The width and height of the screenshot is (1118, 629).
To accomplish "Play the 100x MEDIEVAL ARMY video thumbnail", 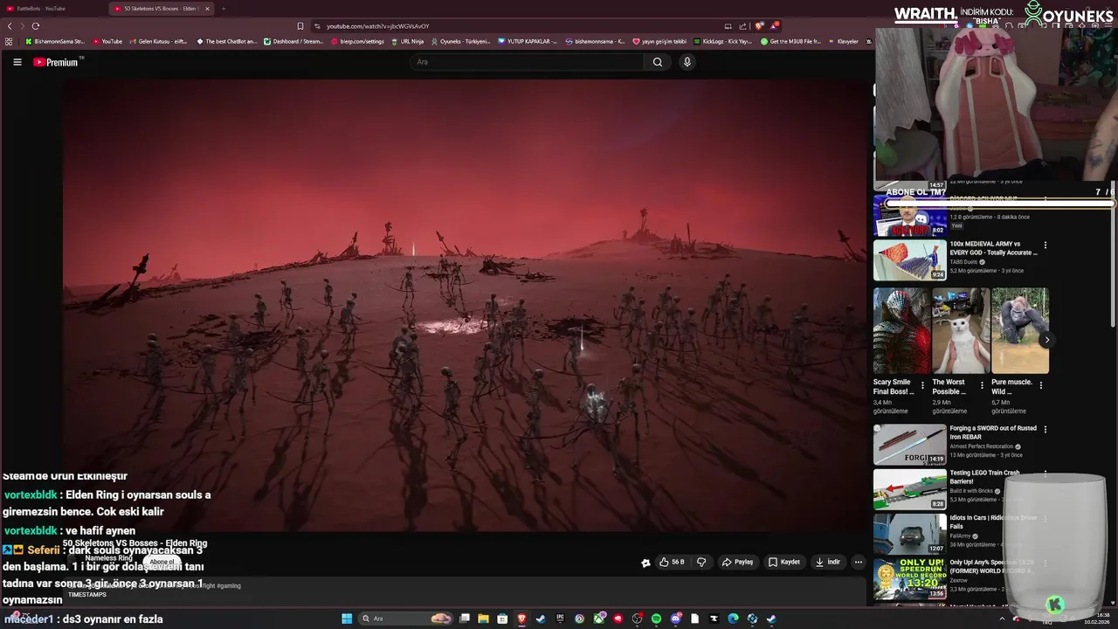I will pyautogui.click(x=909, y=259).
